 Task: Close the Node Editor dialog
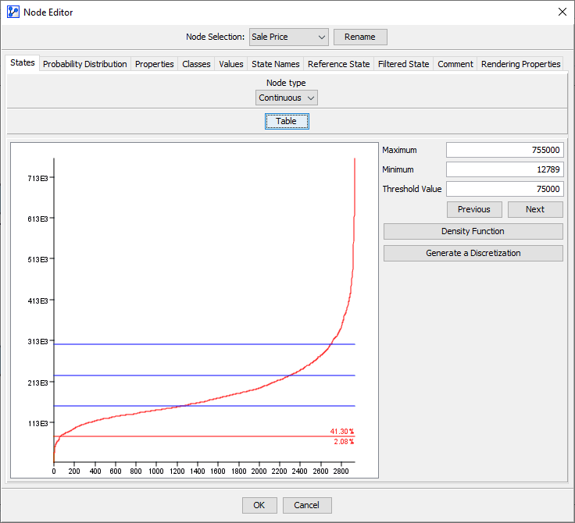click(562, 12)
